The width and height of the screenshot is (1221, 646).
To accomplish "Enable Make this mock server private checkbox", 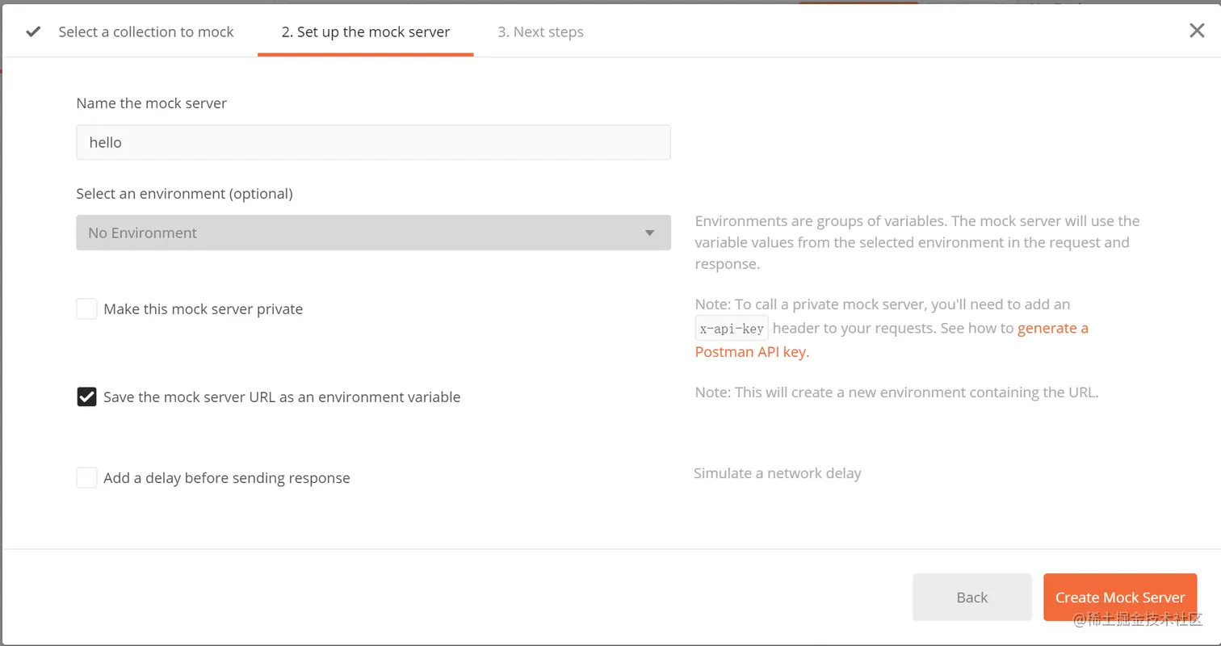I will [x=86, y=309].
